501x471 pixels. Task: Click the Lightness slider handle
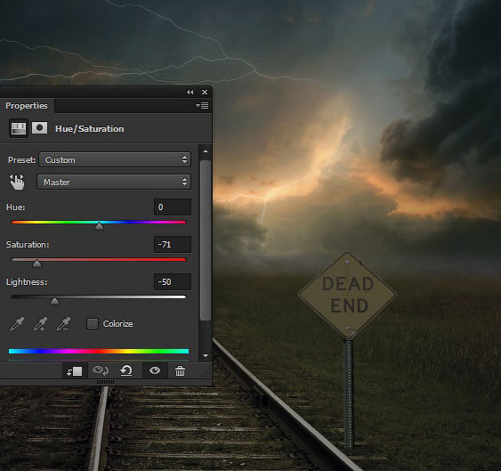[55, 301]
